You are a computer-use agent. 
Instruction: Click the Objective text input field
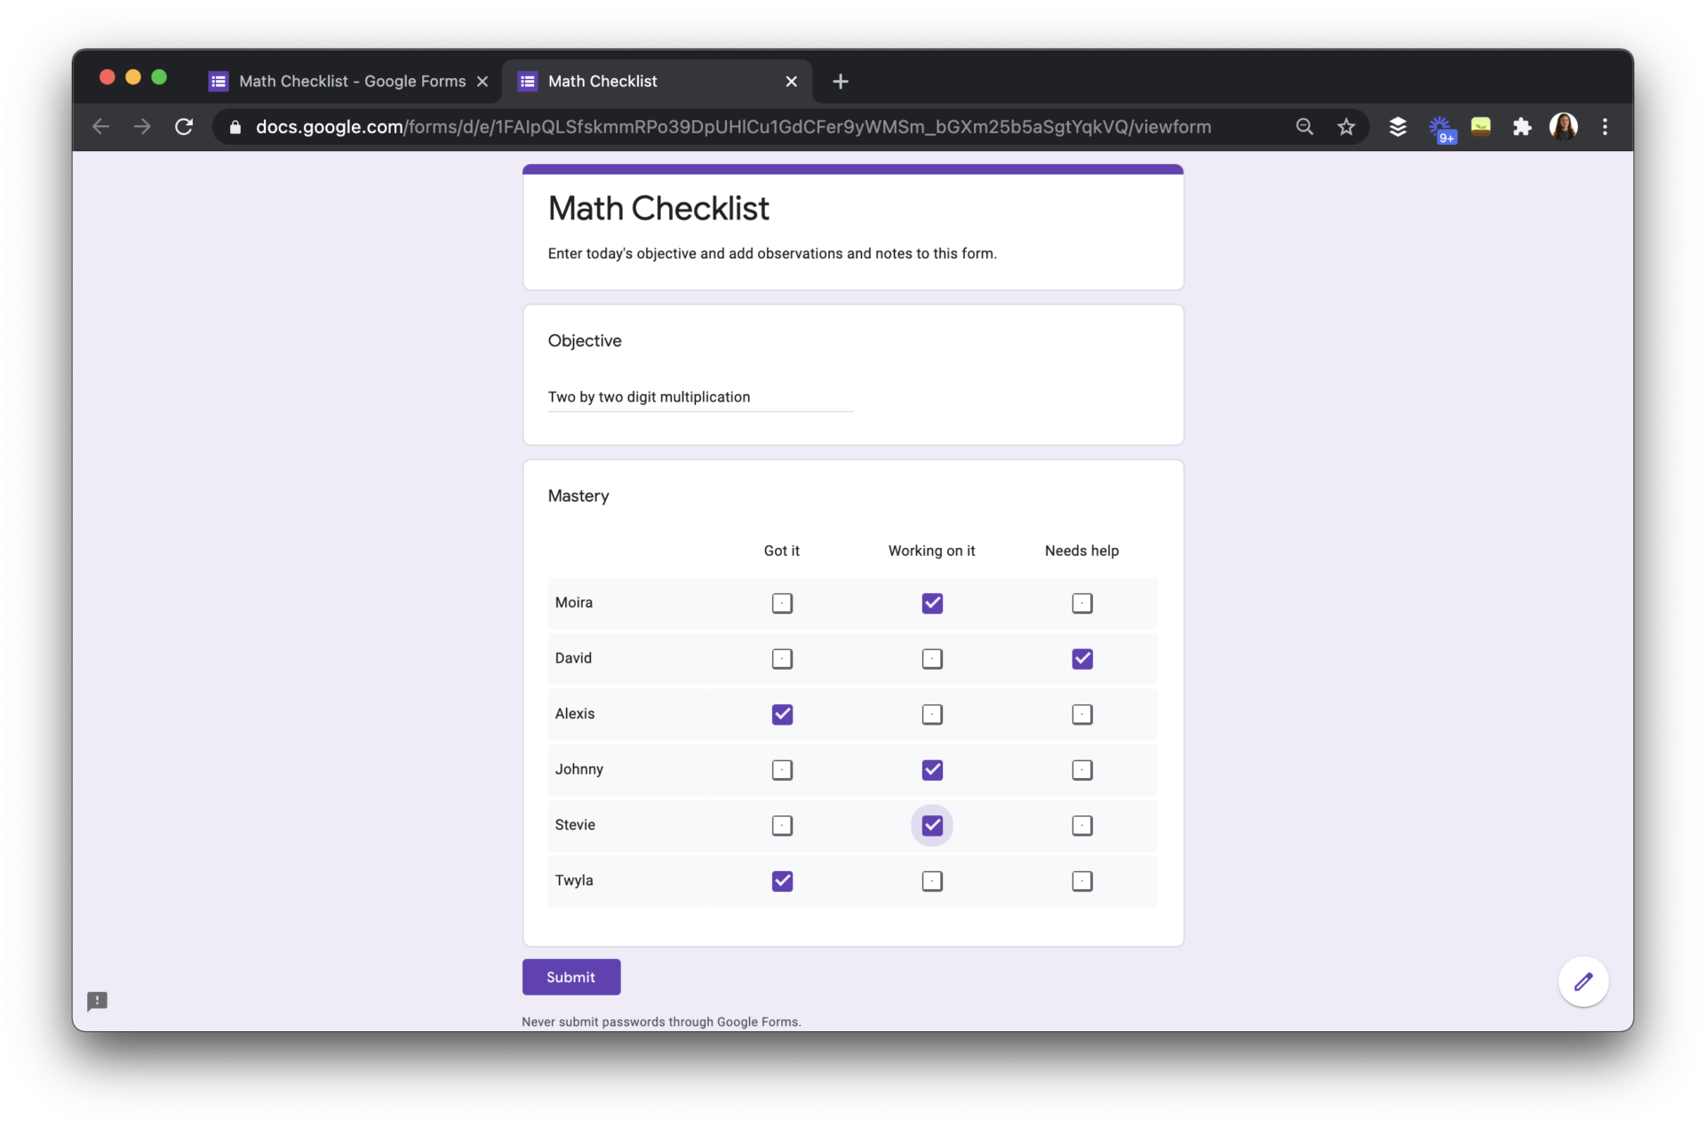699,397
